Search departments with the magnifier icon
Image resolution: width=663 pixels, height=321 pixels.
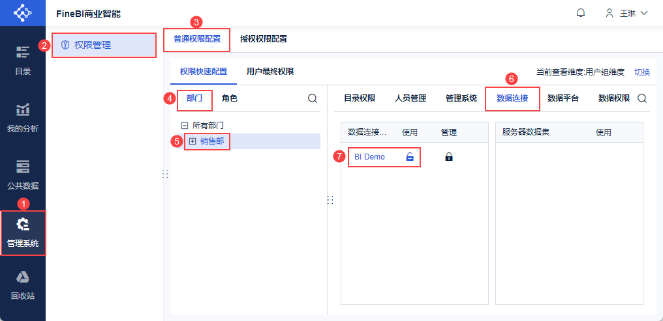click(x=313, y=98)
